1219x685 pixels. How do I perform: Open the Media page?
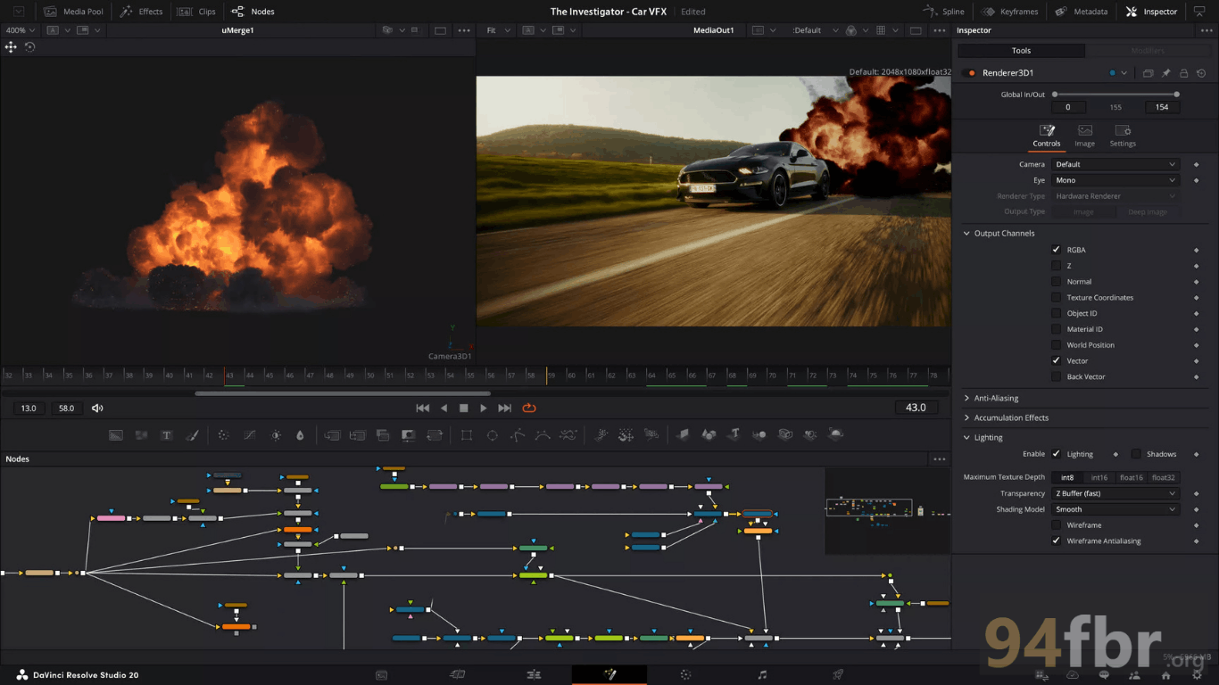coord(381,675)
